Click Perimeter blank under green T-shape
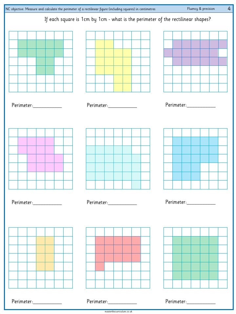This screenshot has width=236, height=314. pos(48,105)
